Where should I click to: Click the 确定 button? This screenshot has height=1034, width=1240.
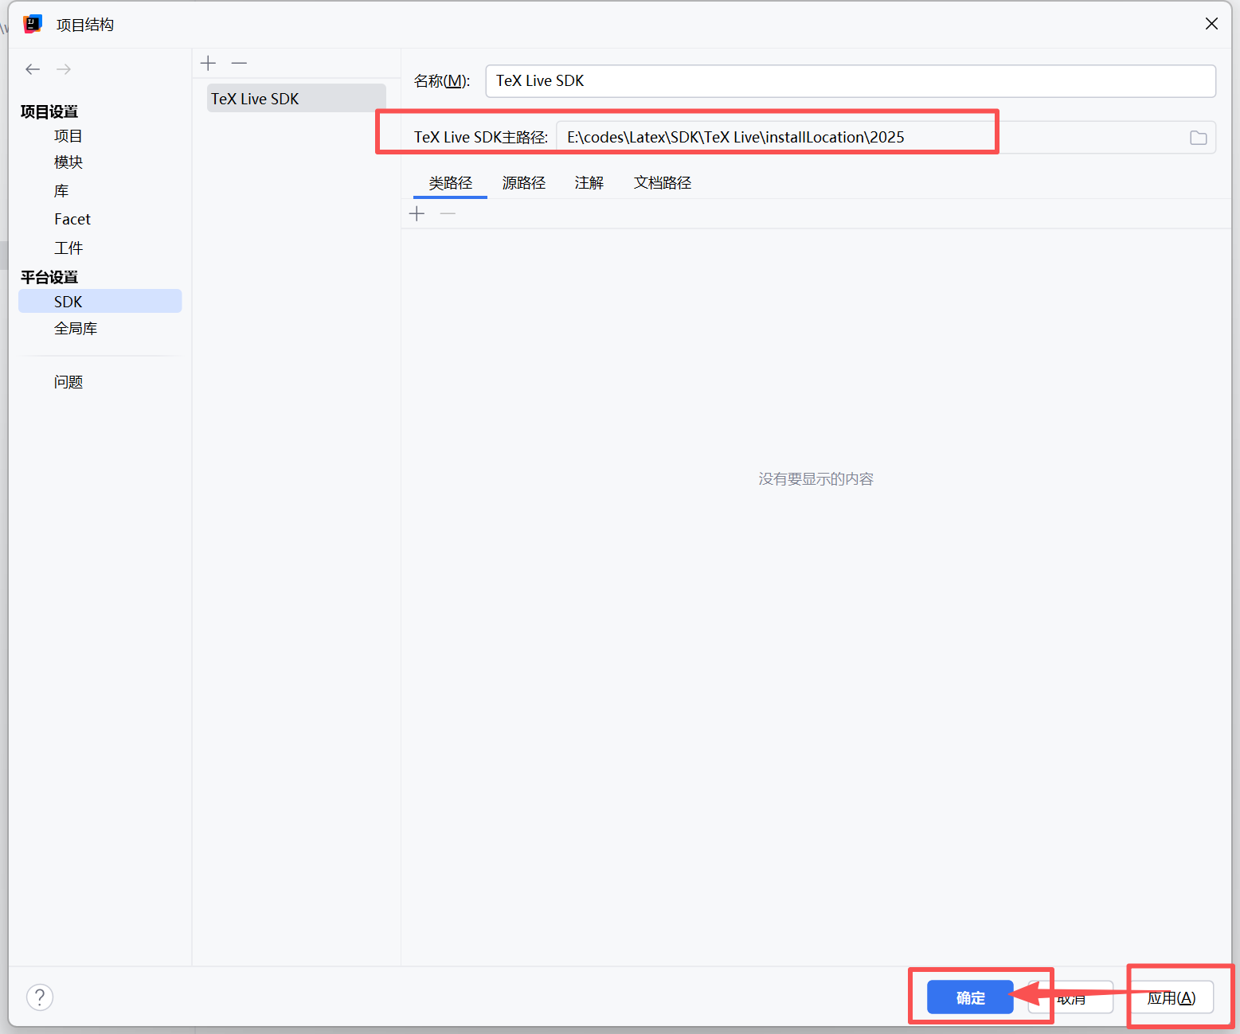970,997
